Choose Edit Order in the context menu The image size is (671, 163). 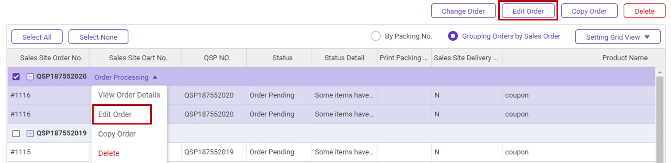click(x=115, y=114)
